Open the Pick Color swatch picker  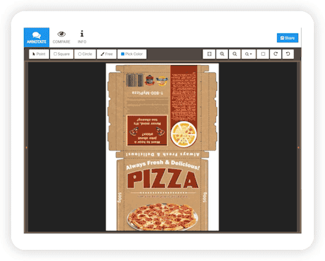[x=132, y=54]
